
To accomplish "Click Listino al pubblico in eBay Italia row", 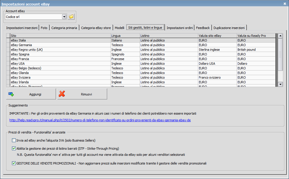I will click(169, 40).
